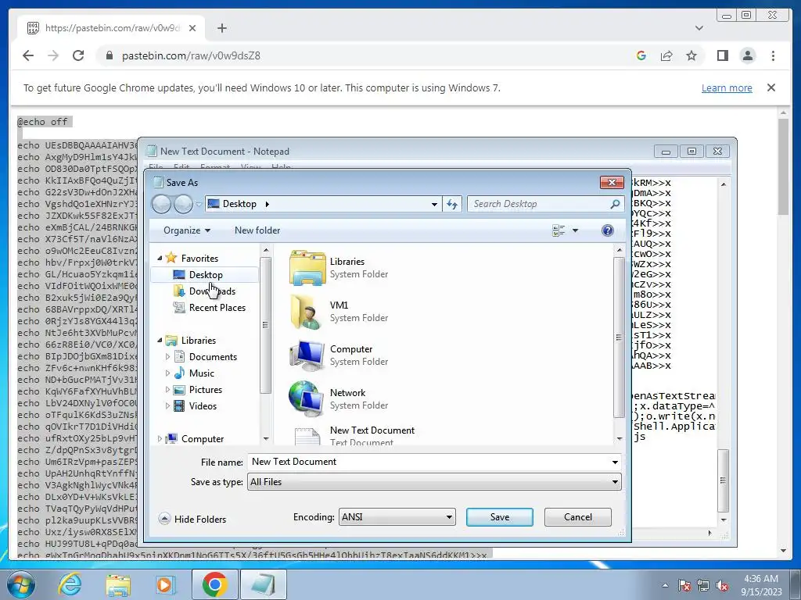Open Chrome profile avatar

[x=747, y=55]
